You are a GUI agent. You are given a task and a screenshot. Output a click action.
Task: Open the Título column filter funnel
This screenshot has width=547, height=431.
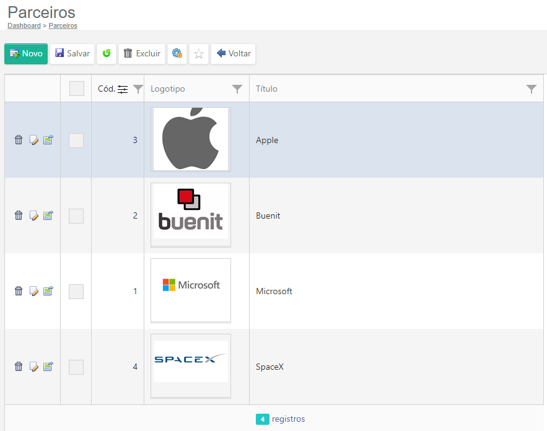pyautogui.click(x=531, y=89)
